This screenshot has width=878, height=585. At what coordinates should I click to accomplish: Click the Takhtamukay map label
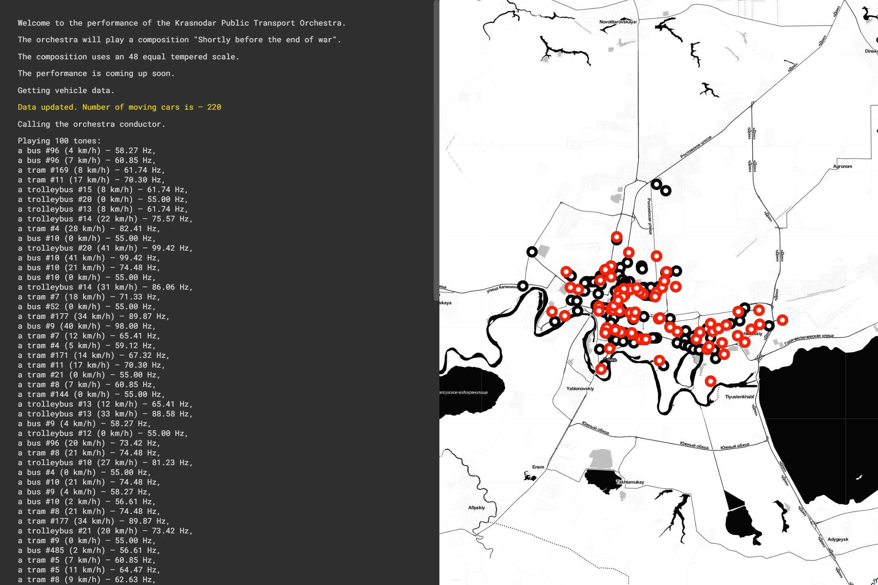point(630,482)
